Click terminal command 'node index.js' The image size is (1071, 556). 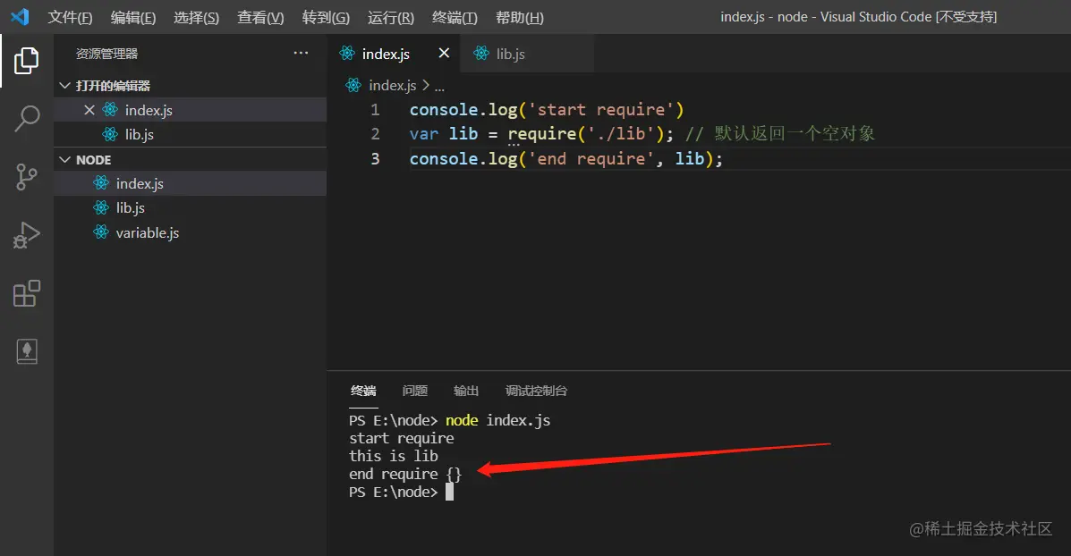498,420
